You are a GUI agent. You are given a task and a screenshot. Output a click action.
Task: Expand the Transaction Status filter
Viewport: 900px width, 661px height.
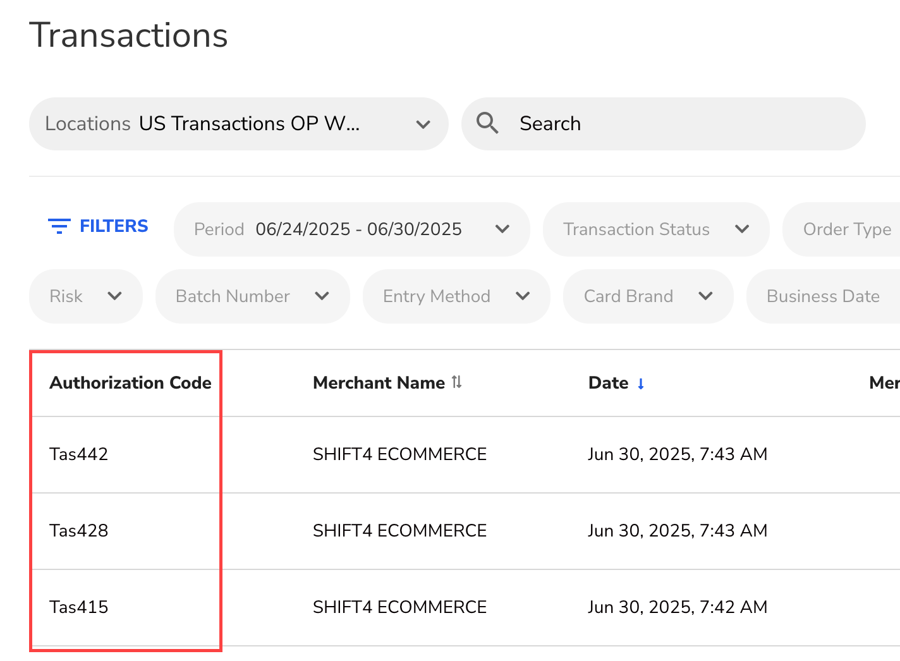coord(655,229)
